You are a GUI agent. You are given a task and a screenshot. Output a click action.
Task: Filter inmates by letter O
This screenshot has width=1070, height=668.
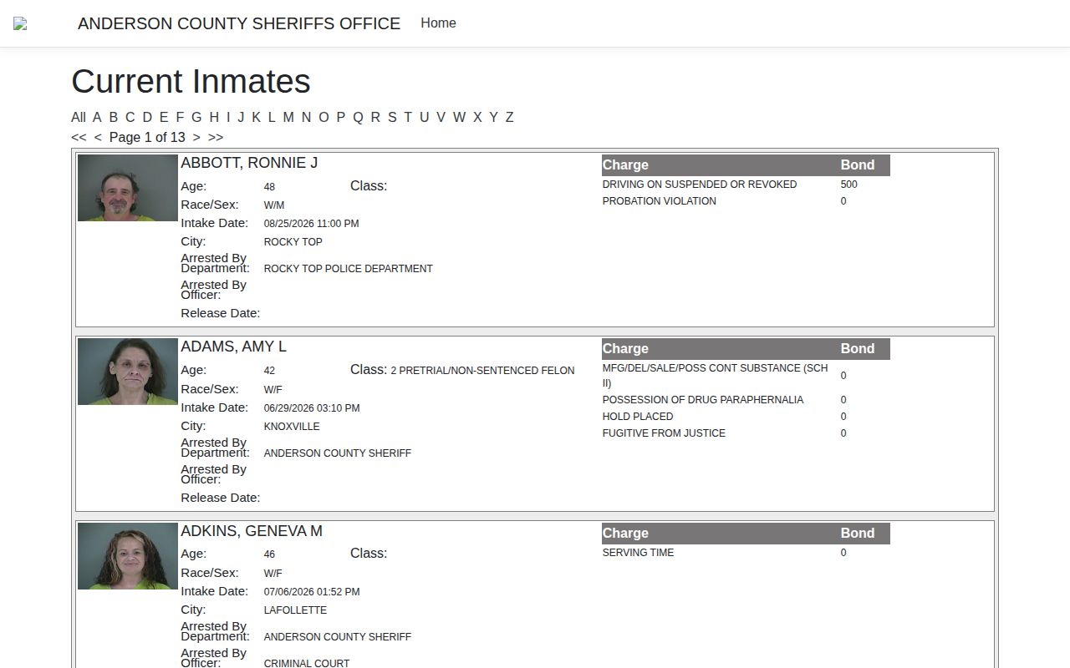coord(324,117)
